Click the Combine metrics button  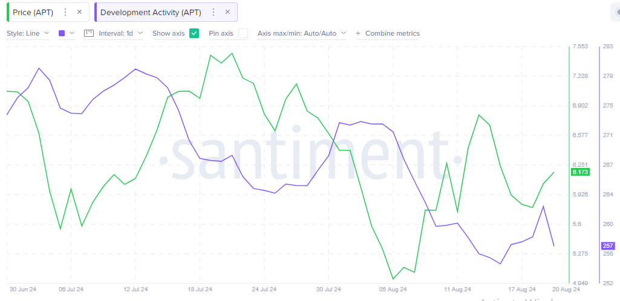pyautogui.click(x=392, y=34)
